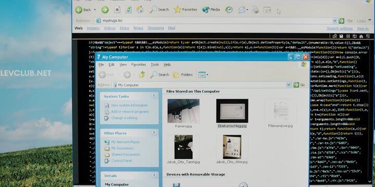The height and width of the screenshot is (187, 375).
Task: Collapse the Other Places panel
Action: click(154, 132)
